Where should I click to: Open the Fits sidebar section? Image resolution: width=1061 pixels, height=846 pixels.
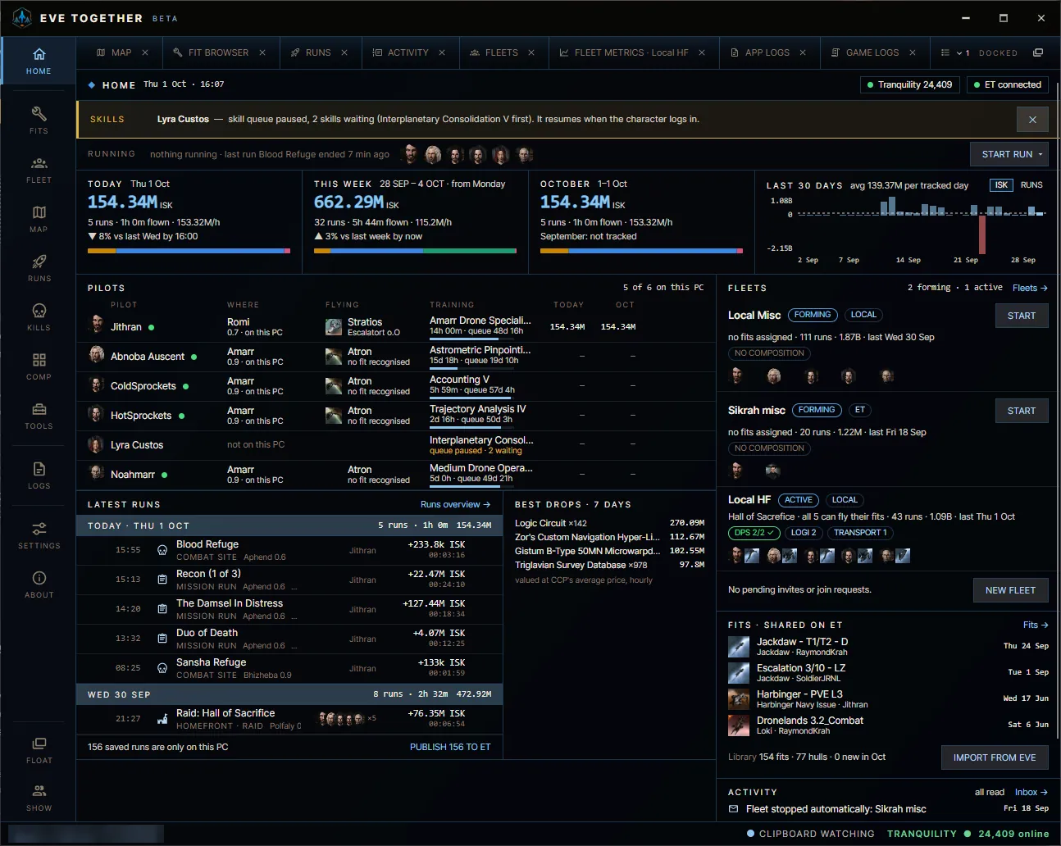[x=39, y=120]
